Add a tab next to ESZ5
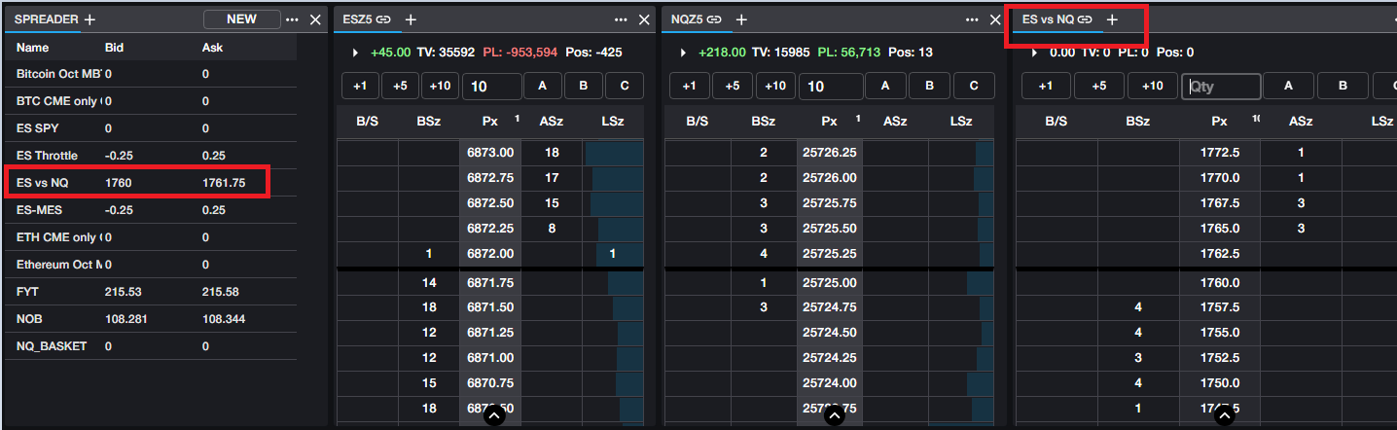The height and width of the screenshot is (430, 1397). coord(411,19)
